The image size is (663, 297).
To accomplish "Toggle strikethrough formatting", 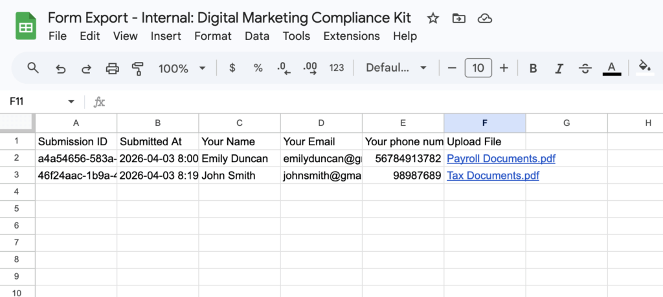I will pyautogui.click(x=585, y=68).
